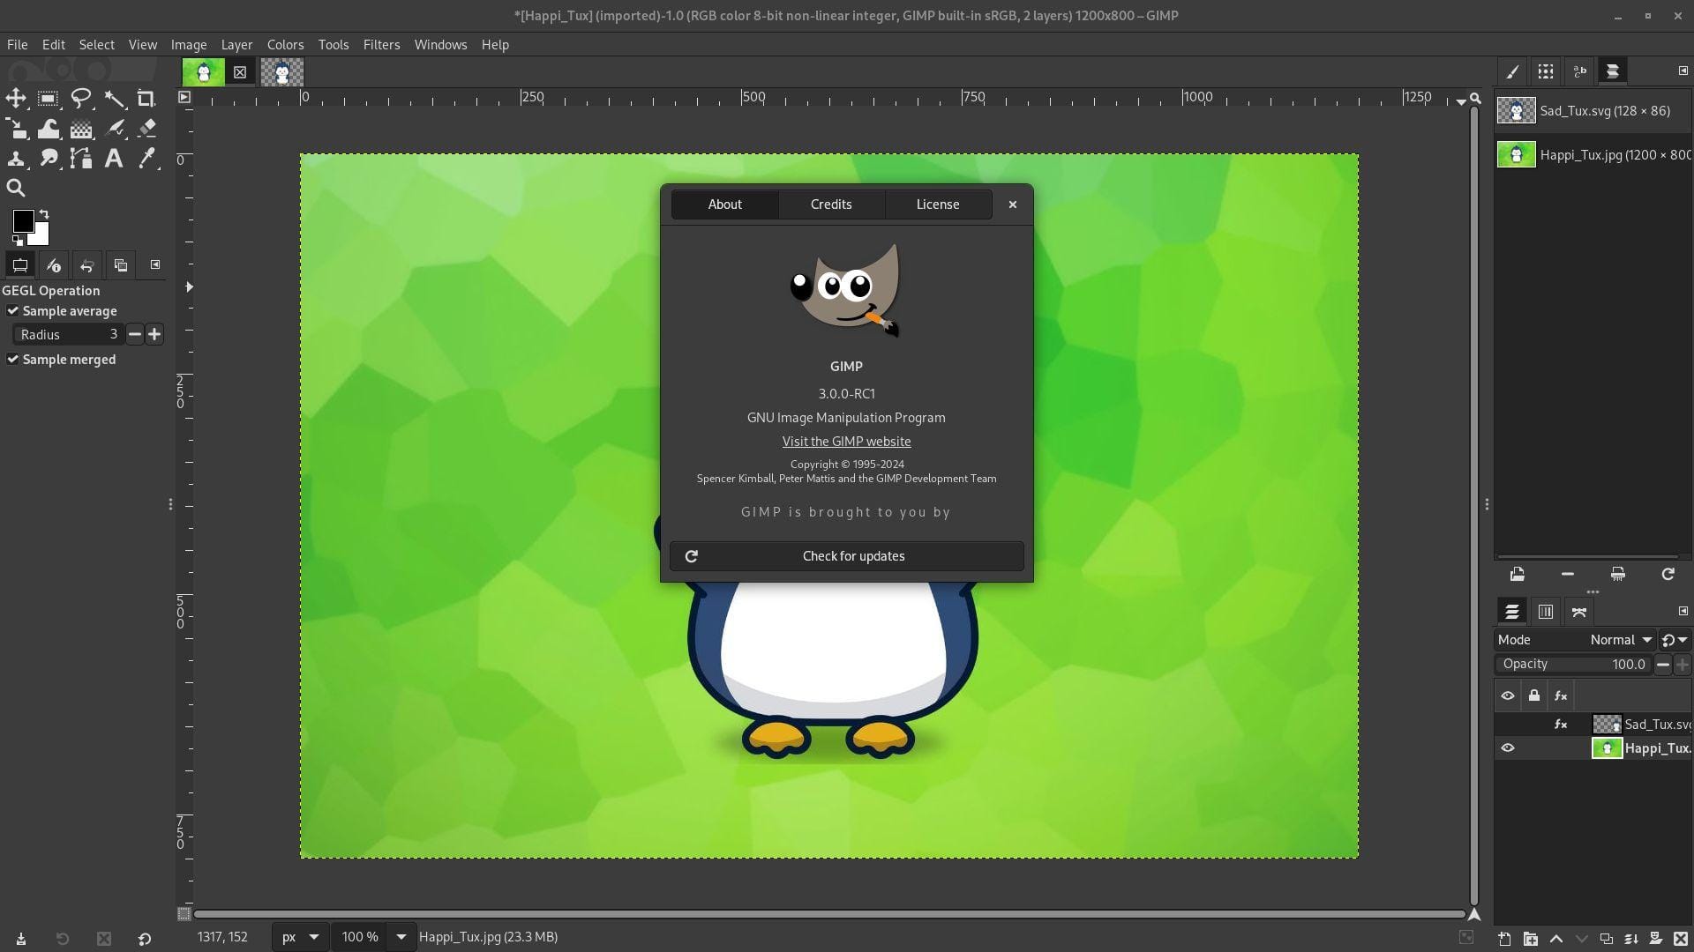Image resolution: width=1694 pixels, height=952 pixels.
Task: Click the Sad_Tux.svg layer thumbnail
Action: click(x=1607, y=724)
